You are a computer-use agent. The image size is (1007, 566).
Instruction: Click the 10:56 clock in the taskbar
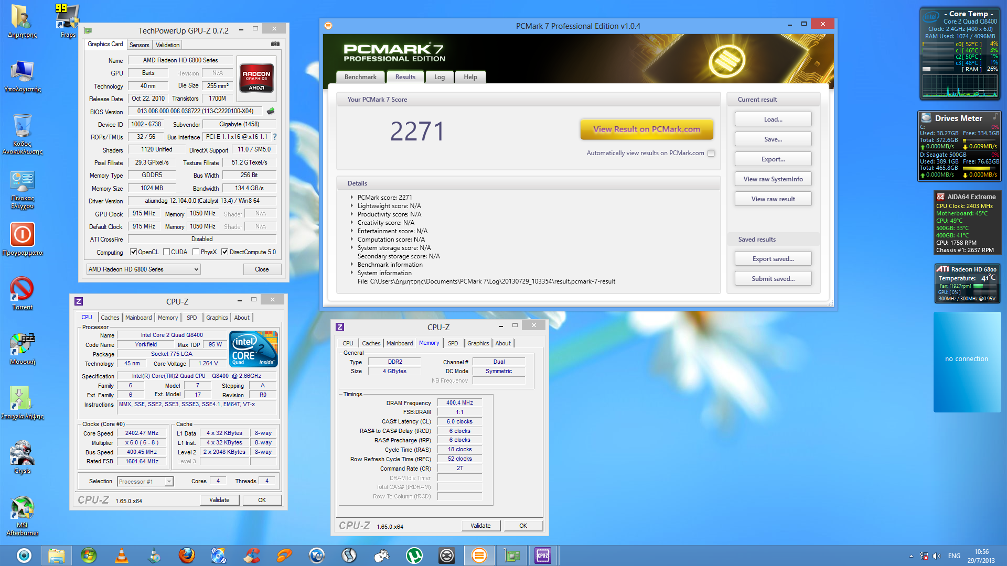(x=981, y=552)
